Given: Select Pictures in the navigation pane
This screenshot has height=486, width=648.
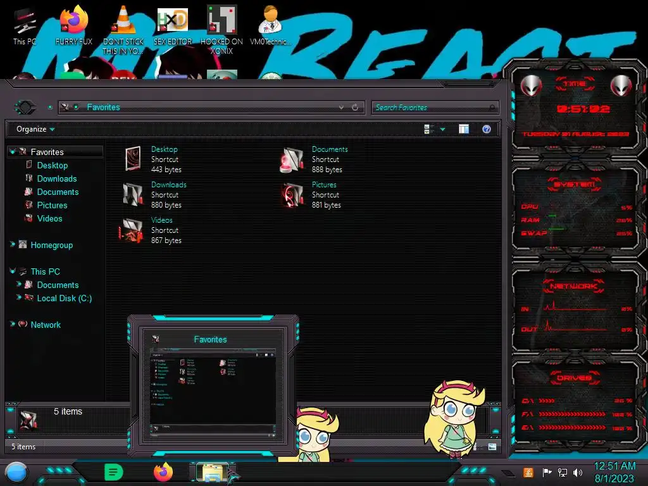Looking at the screenshot, I should [x=52, y=205].
